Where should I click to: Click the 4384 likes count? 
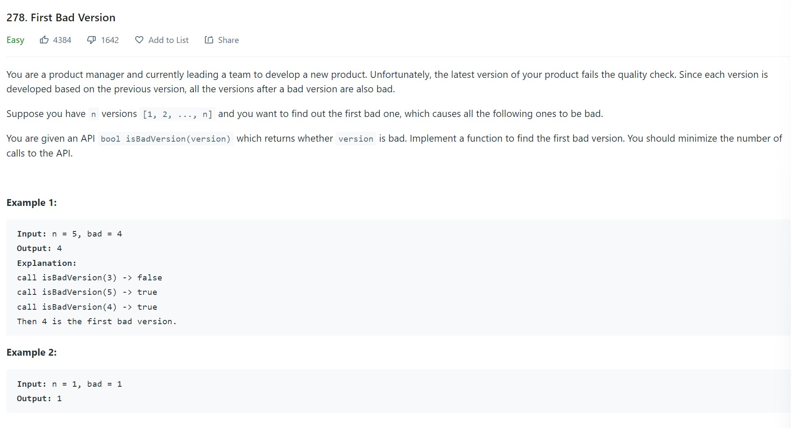(62, 40)
